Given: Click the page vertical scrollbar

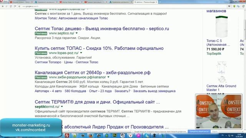Looking at the screenshot, I should (245, 30).
